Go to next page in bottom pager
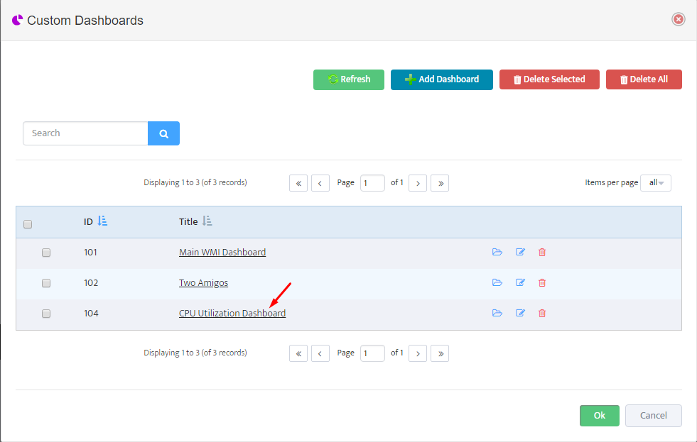Viewport: 697px width, 442px height. coord(417,353)
